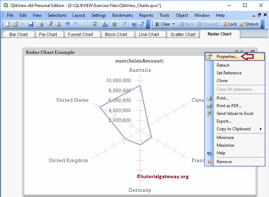Screen dimensions: 269x197
Task: Click the New document icon
Action: [8, 24]
